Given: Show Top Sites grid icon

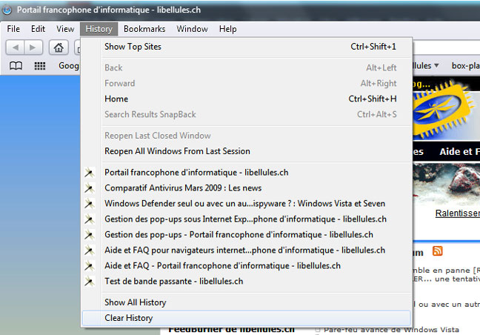Looking at the screenshot, I should click(40, 66).
